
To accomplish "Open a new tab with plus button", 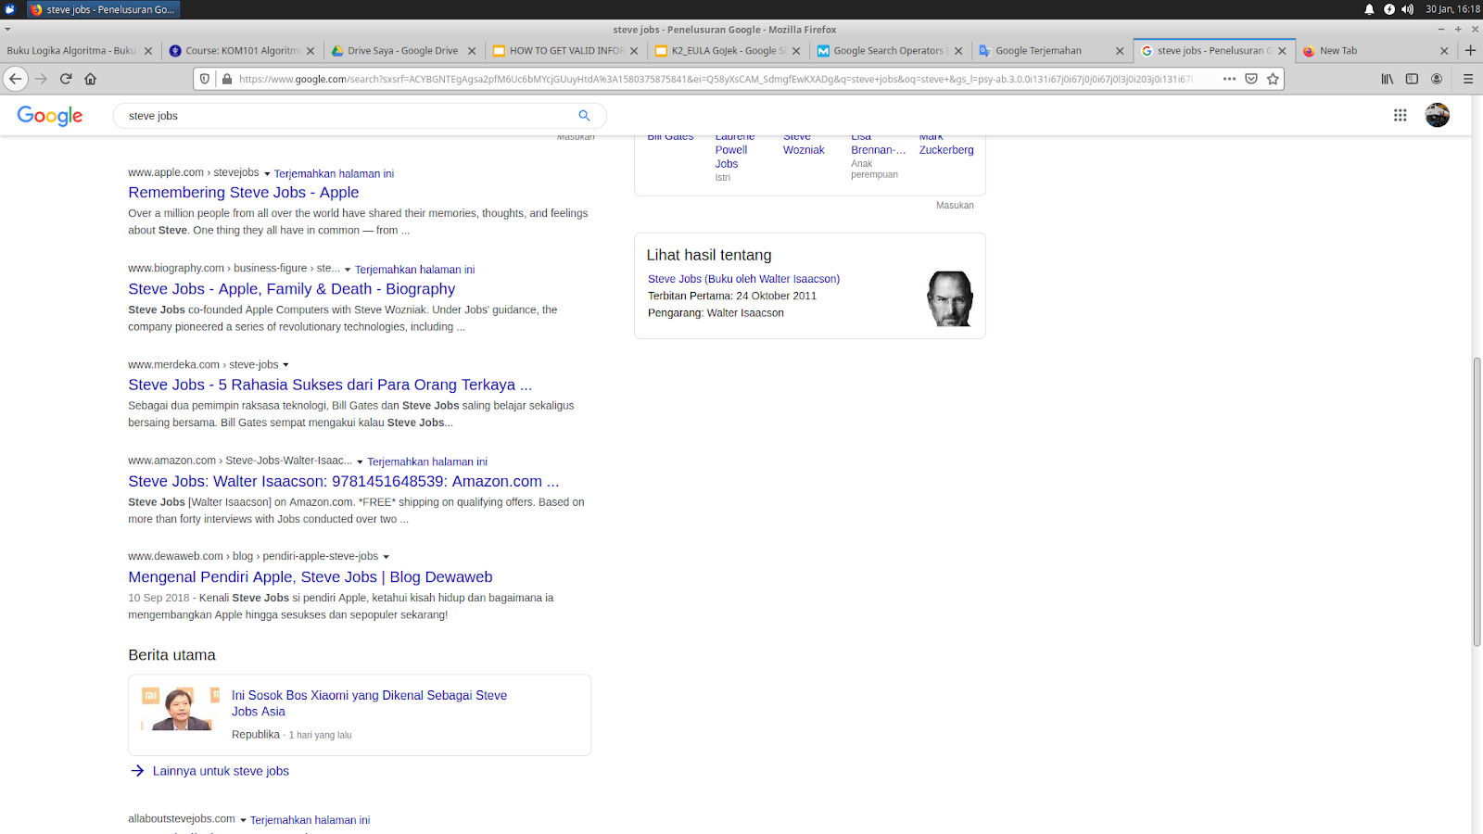I will pyautogui.click(x=1470, y=50).
